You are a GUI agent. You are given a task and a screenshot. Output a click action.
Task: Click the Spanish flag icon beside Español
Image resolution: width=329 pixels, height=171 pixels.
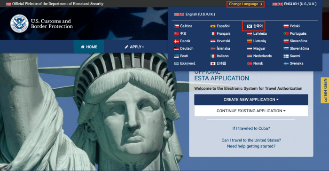tap(213, 26)
